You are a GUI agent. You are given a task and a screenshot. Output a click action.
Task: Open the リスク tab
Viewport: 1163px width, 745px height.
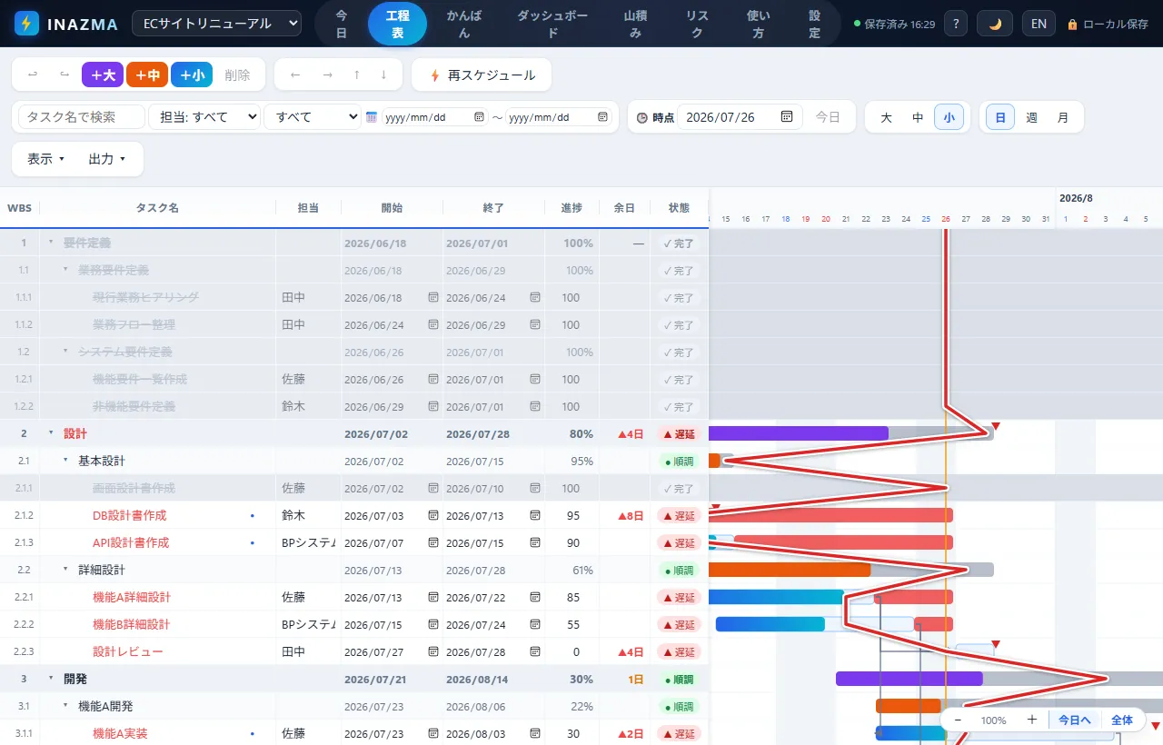coord(697,24)
